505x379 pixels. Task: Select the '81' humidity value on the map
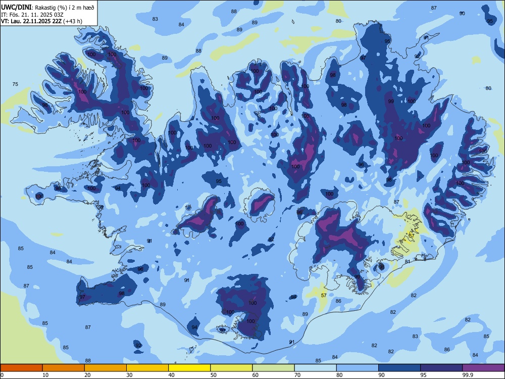pos(408,261)
